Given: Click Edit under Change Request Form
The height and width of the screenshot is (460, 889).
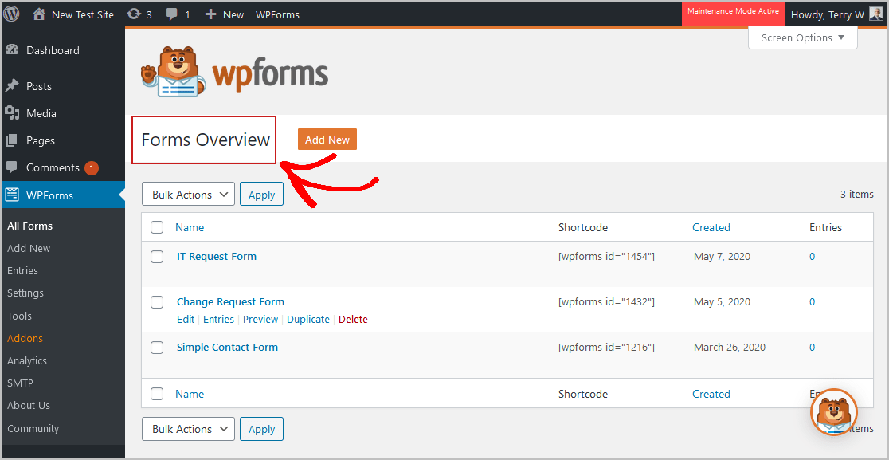Looking at the screenshot, I should coord(186,320).
